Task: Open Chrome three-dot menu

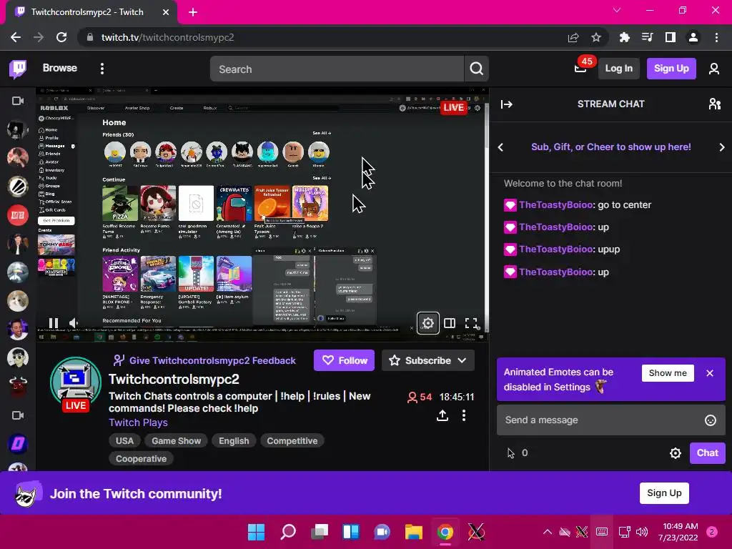Action: coord(716,37)
